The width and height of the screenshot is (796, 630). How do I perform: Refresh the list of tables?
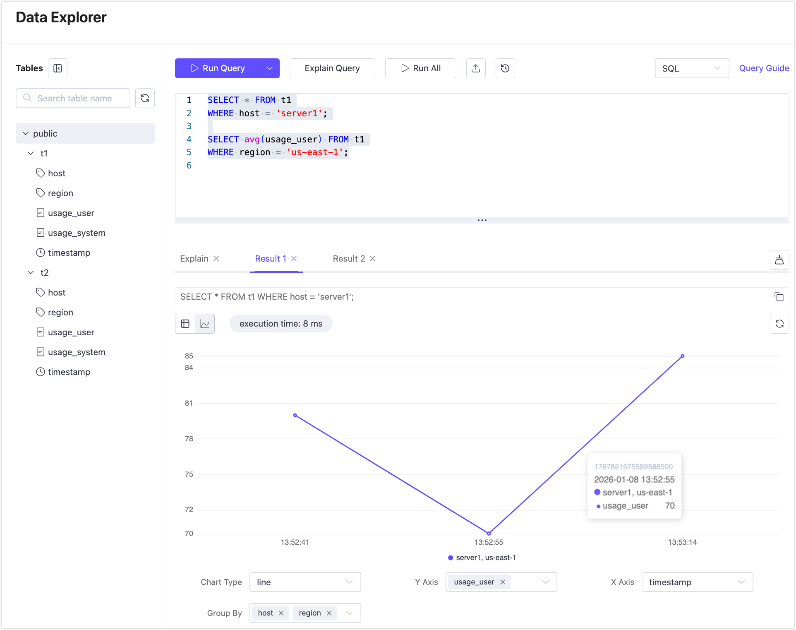[x=145, y=98]
